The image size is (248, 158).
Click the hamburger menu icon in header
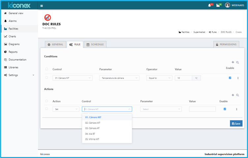tap(42, 6)
